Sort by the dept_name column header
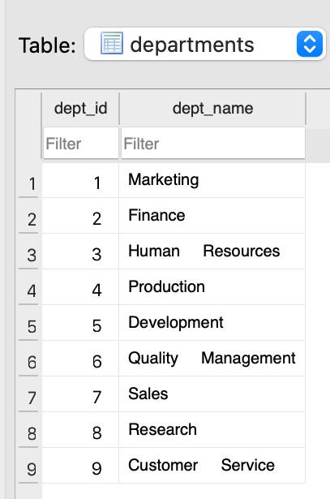 point(212,109)
